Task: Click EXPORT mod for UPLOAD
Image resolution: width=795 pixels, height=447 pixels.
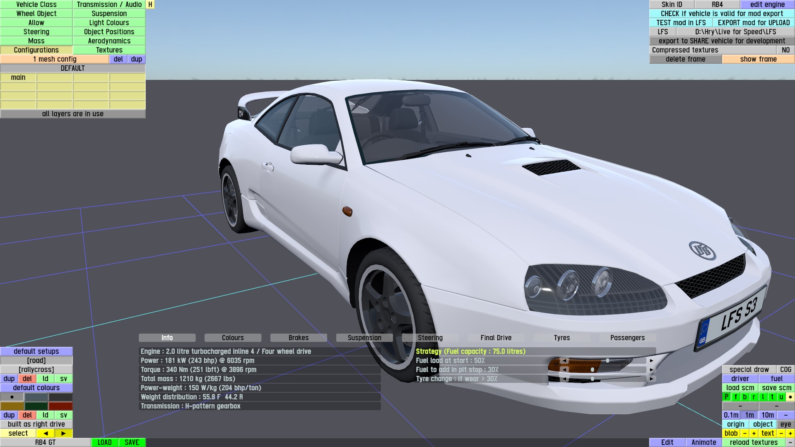Action: [754, 23]
